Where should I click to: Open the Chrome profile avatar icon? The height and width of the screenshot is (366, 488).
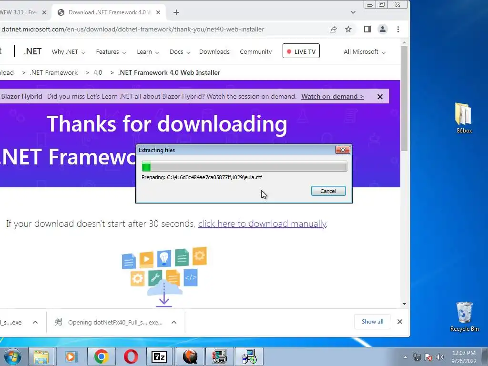pyautogui.click(x=383, y=29)
